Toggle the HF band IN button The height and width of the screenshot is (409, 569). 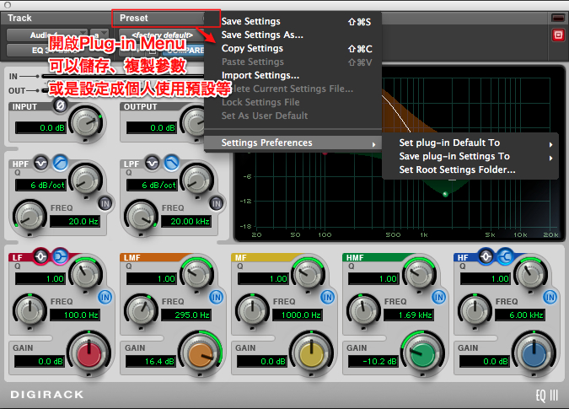tap(550, 297)
